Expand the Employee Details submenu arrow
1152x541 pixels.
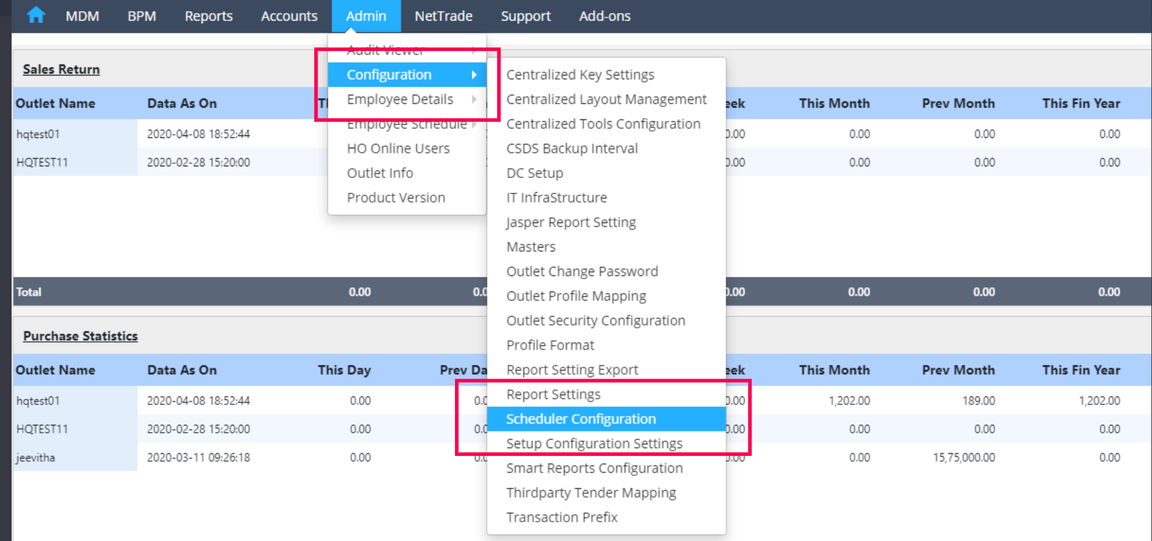(x=474, y=99)
